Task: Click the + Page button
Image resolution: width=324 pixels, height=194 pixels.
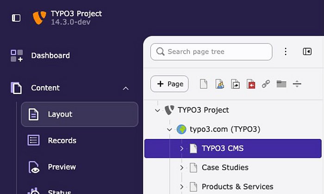Action: point(169,84)
